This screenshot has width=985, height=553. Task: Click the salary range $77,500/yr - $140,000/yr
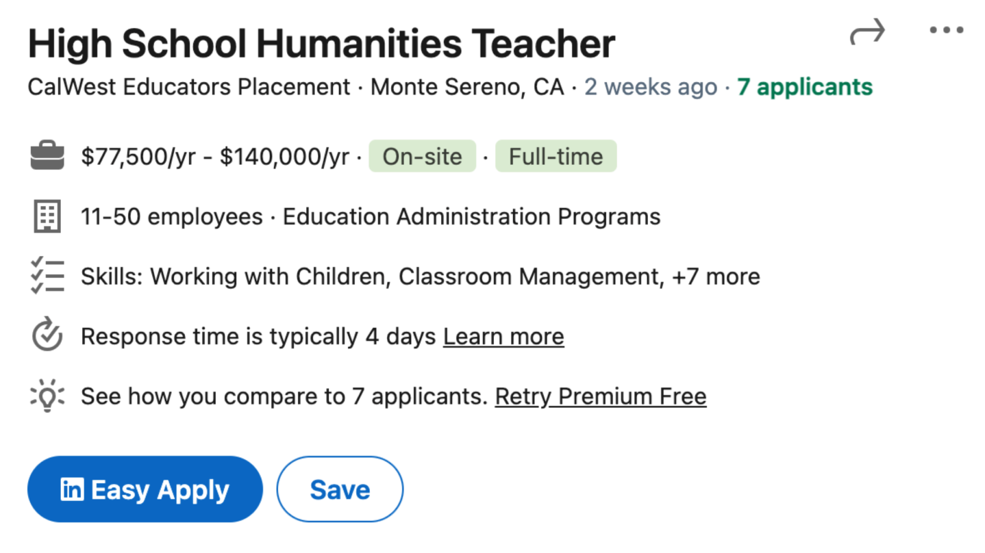215,157
